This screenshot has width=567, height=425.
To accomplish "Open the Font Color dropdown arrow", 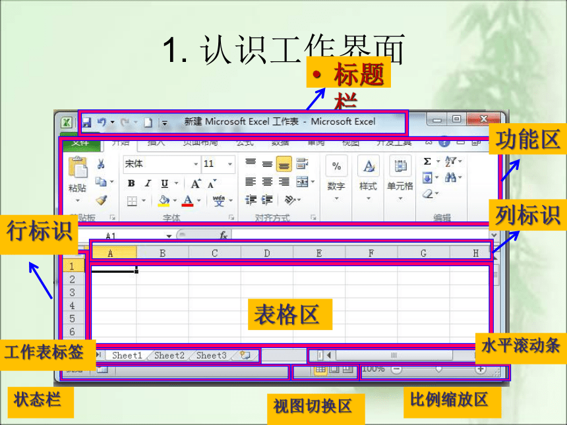I will tap(199, 200).
